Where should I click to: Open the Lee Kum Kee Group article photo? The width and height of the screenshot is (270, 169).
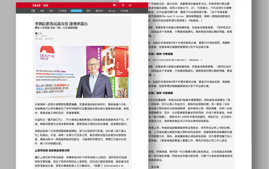82,72
